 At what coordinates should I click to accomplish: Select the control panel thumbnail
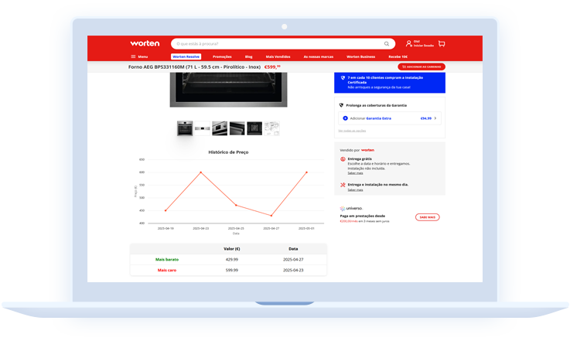(202, 128)
